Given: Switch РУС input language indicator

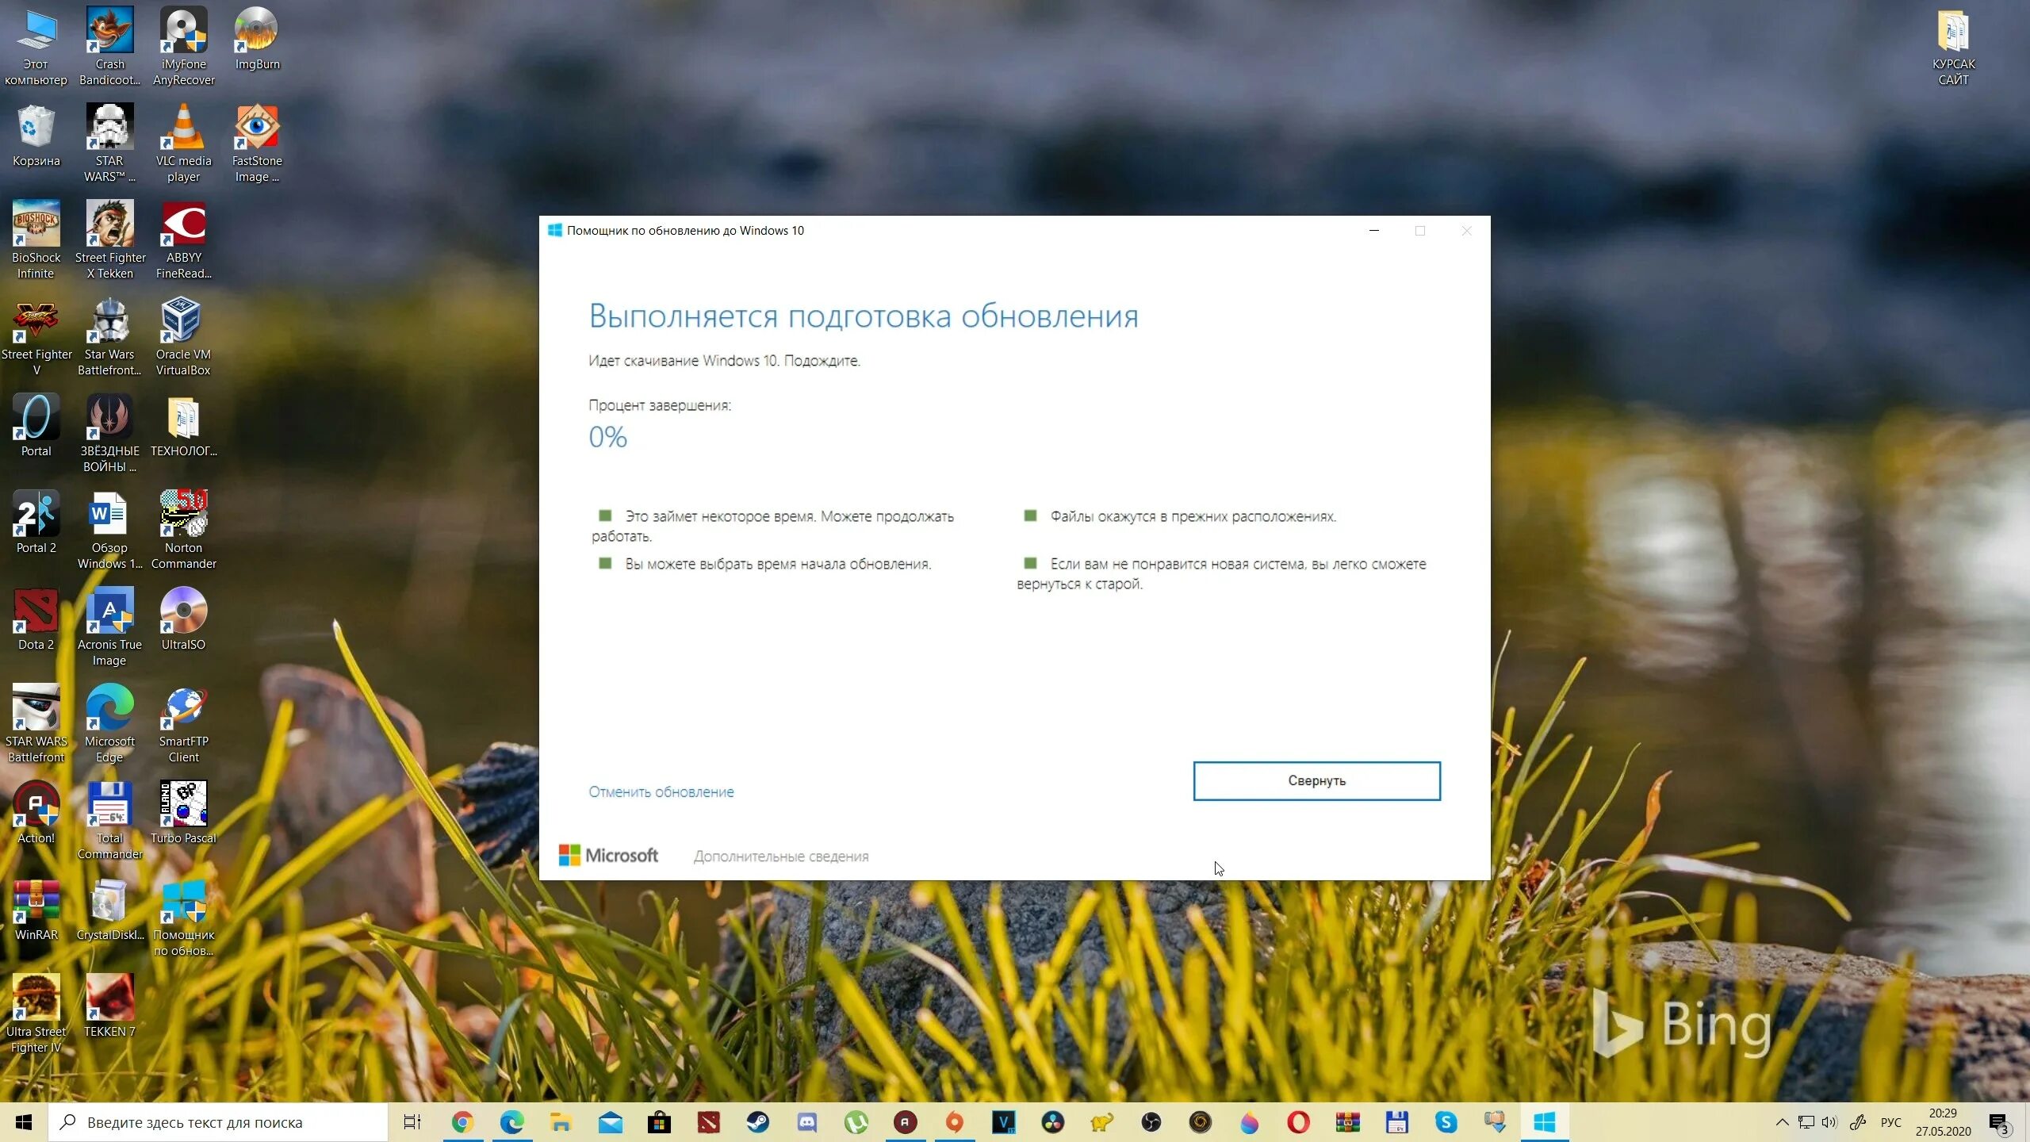Looking at the screenshot, I should pos(1890,1122).
